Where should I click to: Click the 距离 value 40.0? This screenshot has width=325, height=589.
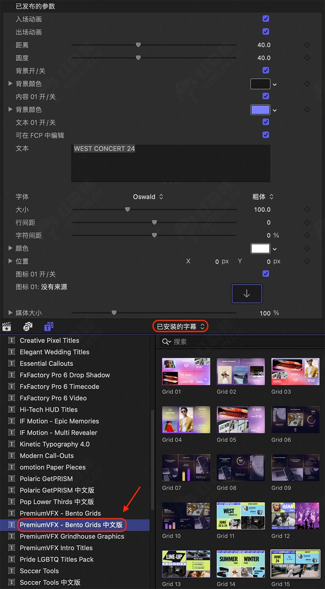coord(264,45)
